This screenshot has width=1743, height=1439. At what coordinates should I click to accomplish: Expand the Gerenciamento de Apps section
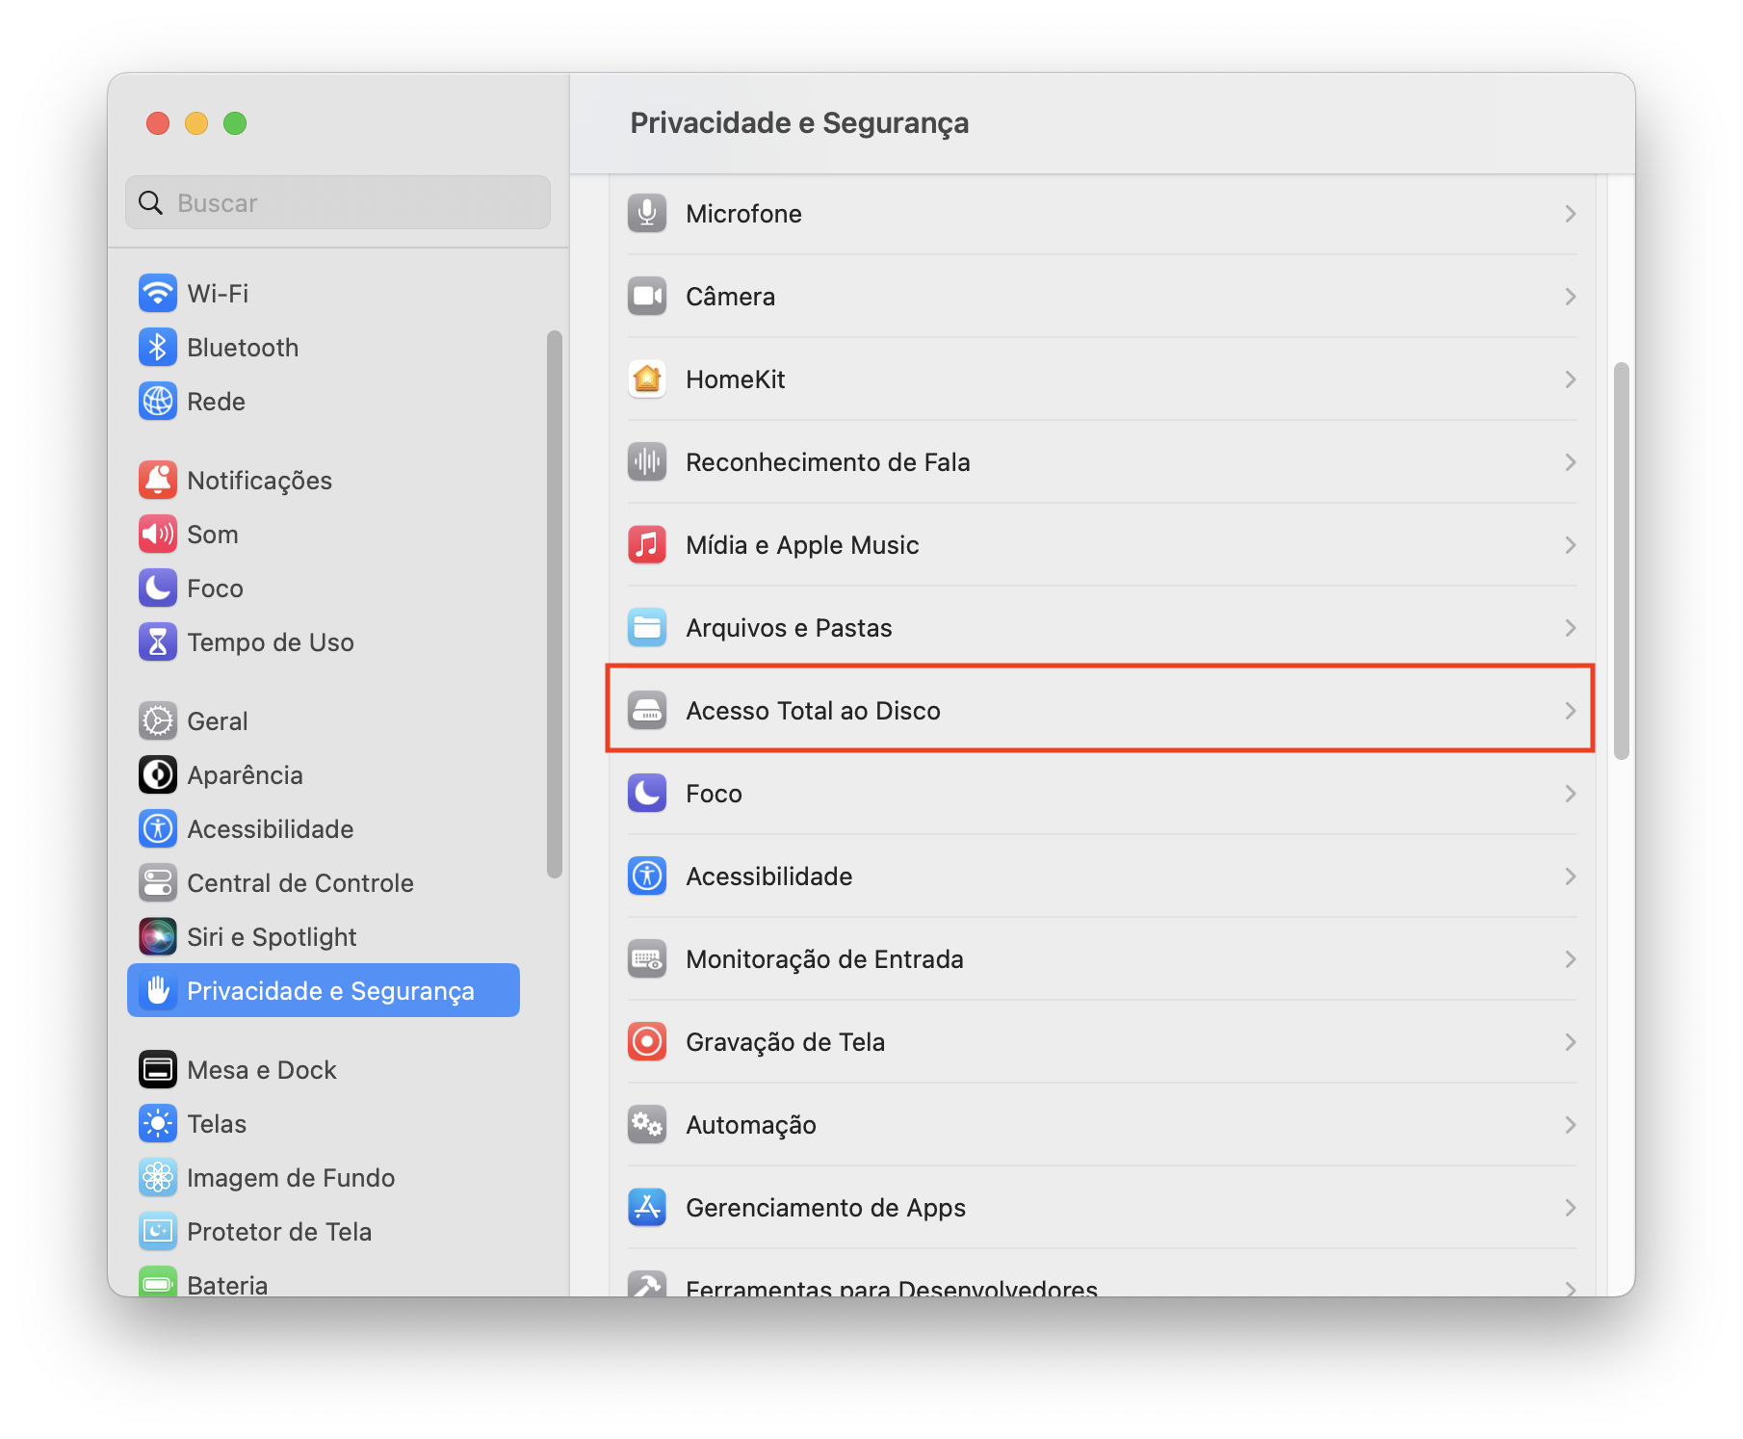tap(1571, 1207)
